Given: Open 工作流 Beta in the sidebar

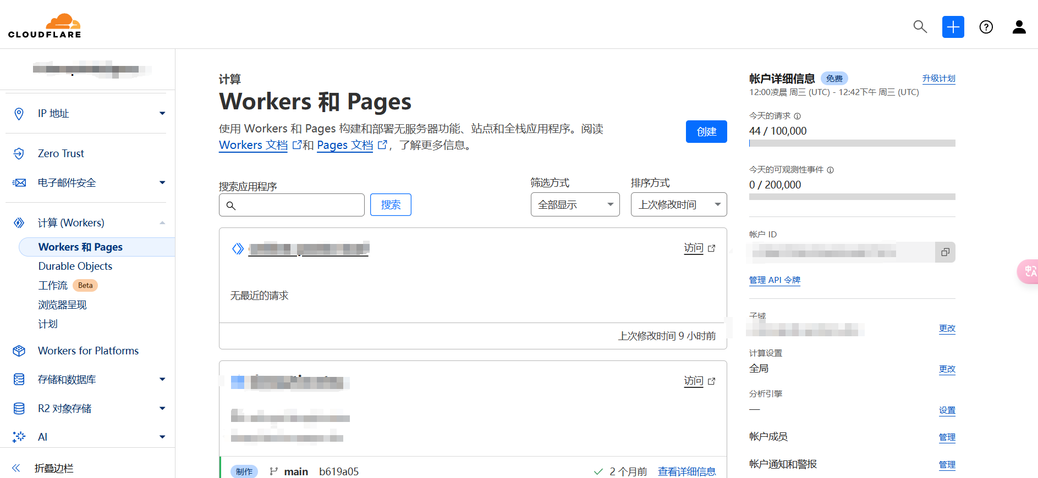Looking at the screenshot, I should tap(68, 286).
